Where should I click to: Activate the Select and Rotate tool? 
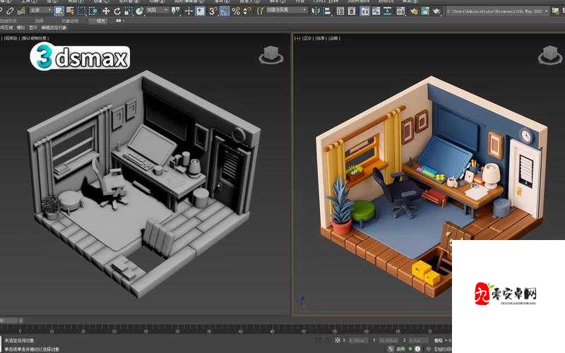pyautogui.click(x=117, y=11)
